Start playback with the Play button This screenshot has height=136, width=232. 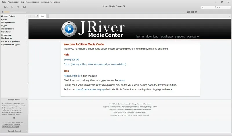coord(12,7)
